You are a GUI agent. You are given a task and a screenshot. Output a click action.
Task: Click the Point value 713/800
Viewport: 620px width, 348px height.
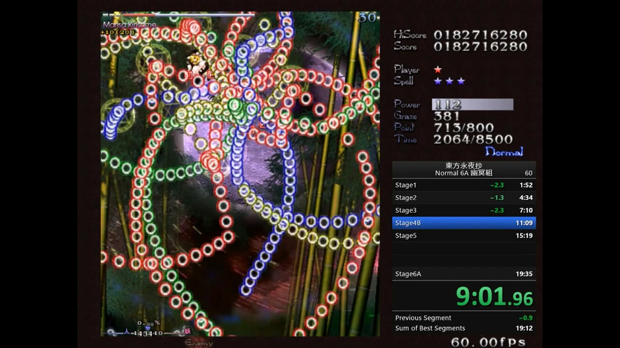point(464,128)
